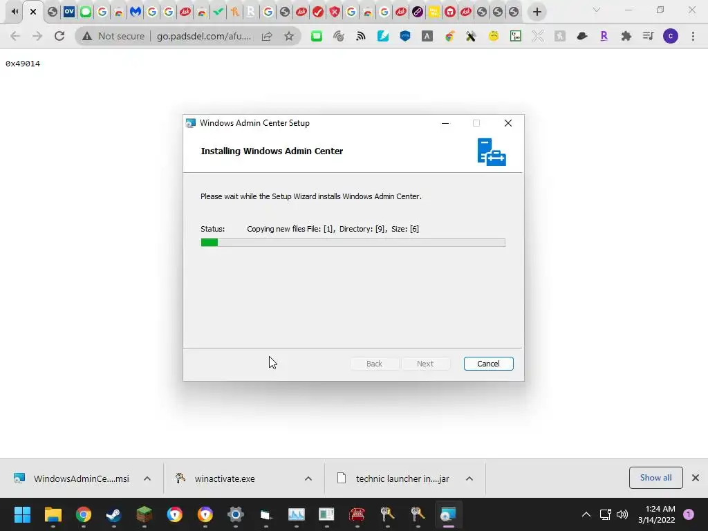Open the technic launcher jar download
The width and height of the screenshot is (708, 531).
(393, 478)
